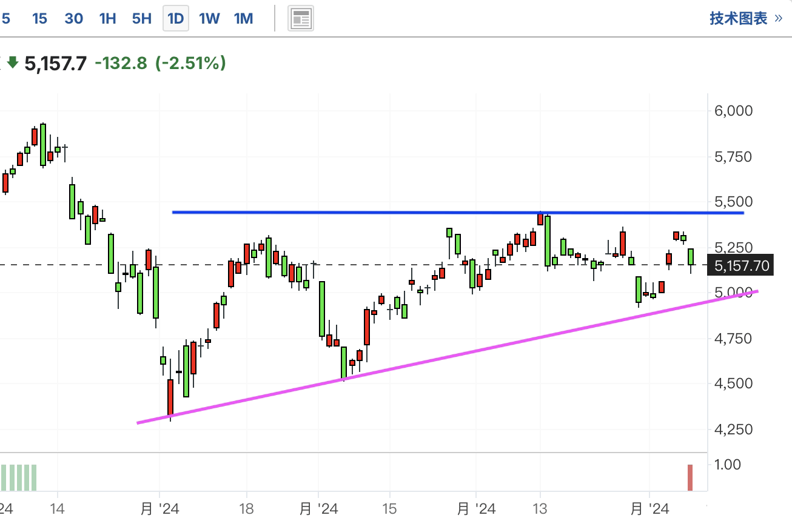Viewport: 792px width, 521px height.
Task: Click the pink ascending trend line
Action: click(x=448, y=357)
